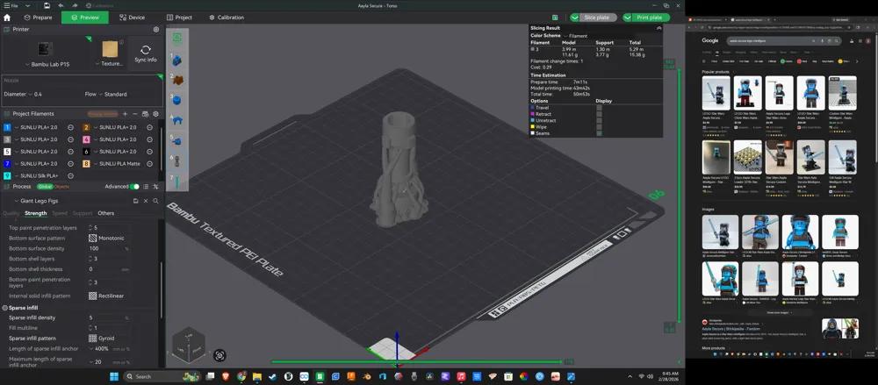Open the Textured plate type dropdown
Screen dimensions: 878x385
click(x=109, y=64)
